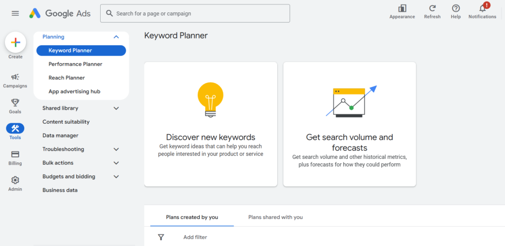Open the Help question mark icon
The image size is (505, 246).
[456, 8]
